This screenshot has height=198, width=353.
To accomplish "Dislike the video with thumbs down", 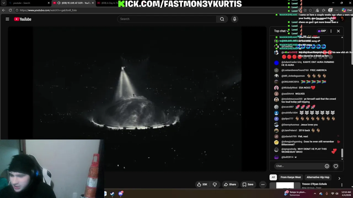I will (215, 185).
